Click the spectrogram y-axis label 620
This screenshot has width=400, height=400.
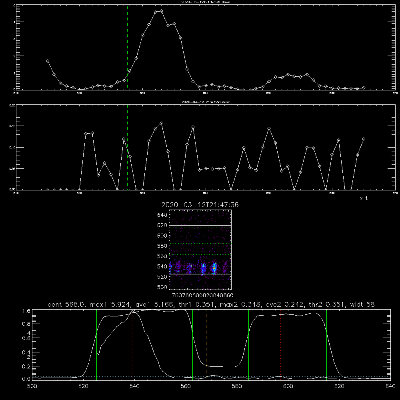[162, 225]
